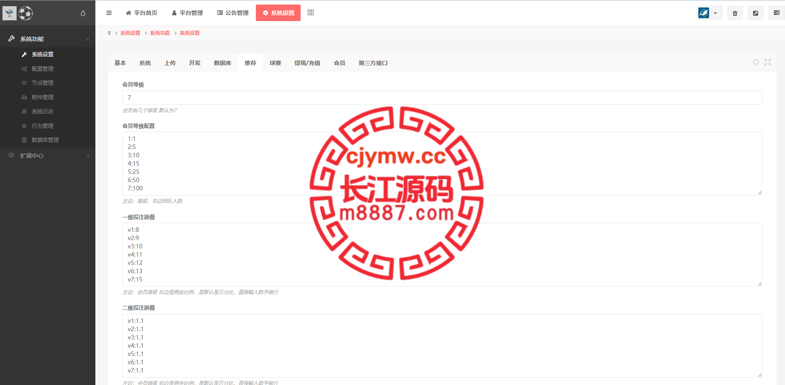The height and width of the screenshot is (385, 785).
Task: Open 平台管理 in top navigation
Action: (187, 13)
